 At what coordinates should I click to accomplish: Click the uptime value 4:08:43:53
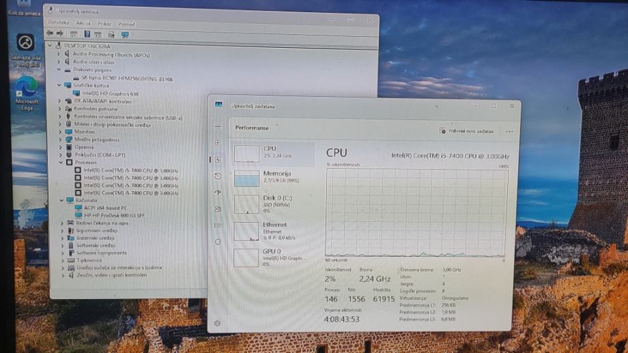point(341,319)
